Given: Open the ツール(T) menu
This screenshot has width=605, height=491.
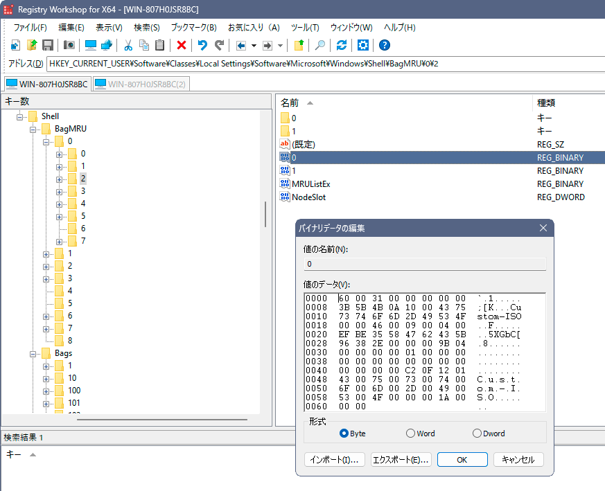Looking at the screenshot, I should tap(305, 28).
